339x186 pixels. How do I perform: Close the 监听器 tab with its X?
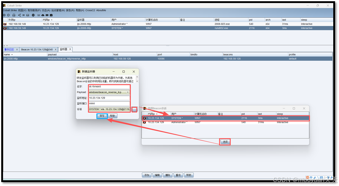70,49
